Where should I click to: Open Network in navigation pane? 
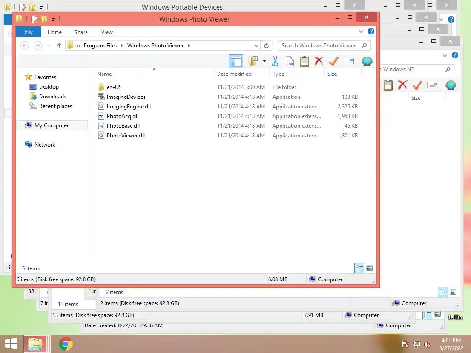pyautogui.click(x=45, y=145)
